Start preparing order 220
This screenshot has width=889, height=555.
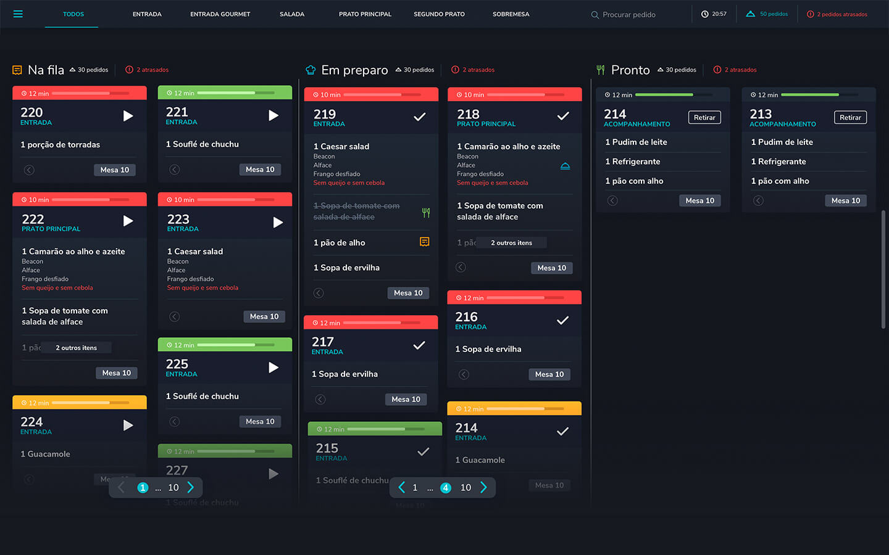point(128,116)
